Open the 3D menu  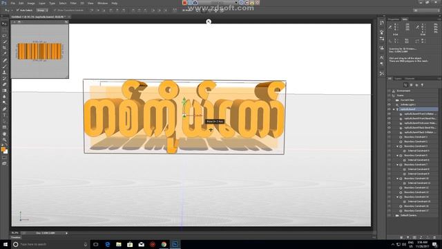(x=82, y=3)
